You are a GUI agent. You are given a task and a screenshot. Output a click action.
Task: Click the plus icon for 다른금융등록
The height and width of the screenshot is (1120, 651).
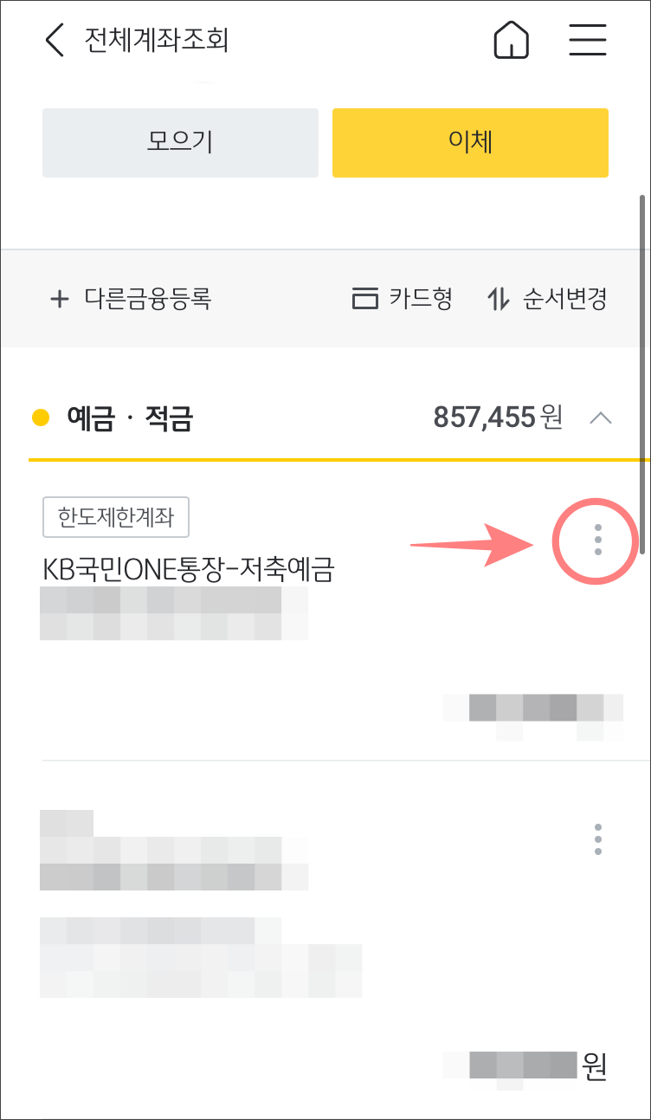(59, 300)
